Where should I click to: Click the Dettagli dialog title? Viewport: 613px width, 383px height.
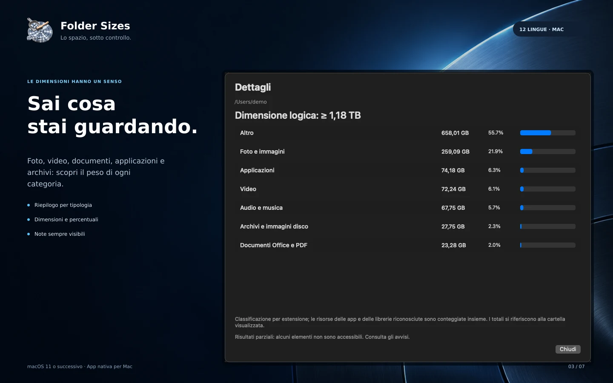(x=253, y=87)
